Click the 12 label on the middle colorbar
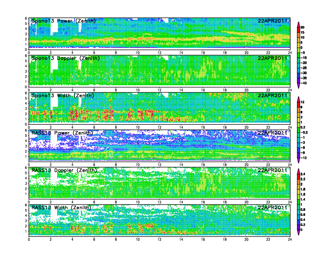Viewport: 333px width, 257px height. pyautogui.click(x=302, y=102)
